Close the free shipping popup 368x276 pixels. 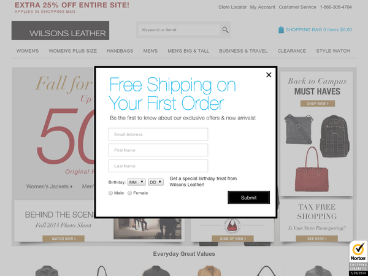click(x=269, y=75)
